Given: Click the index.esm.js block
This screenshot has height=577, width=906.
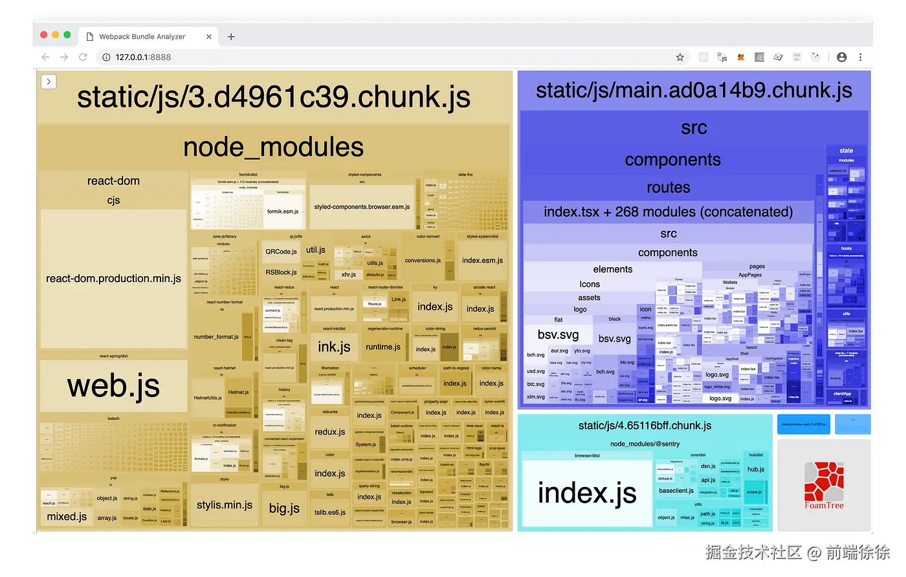Looking at the screenshot, I should click(x=482, y=261).
